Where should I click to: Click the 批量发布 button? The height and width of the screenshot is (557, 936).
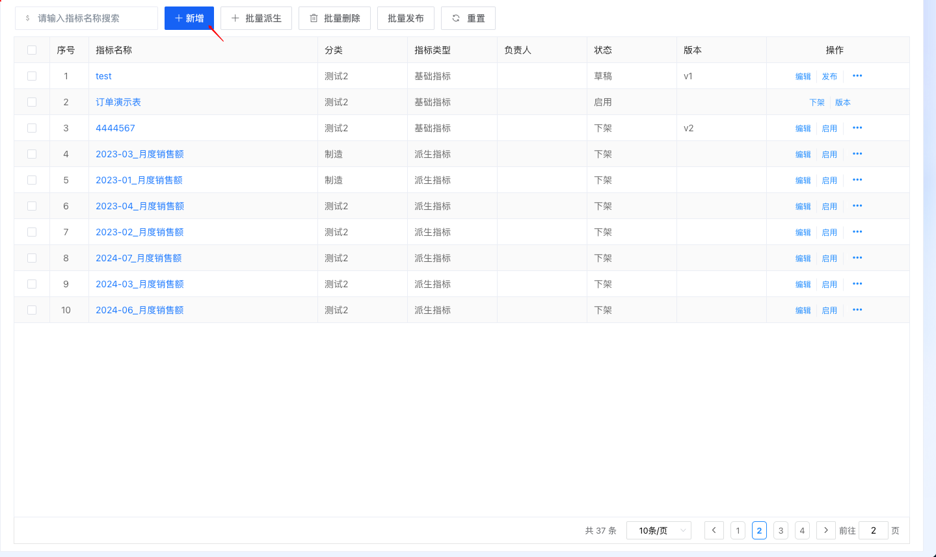(405, 18)
